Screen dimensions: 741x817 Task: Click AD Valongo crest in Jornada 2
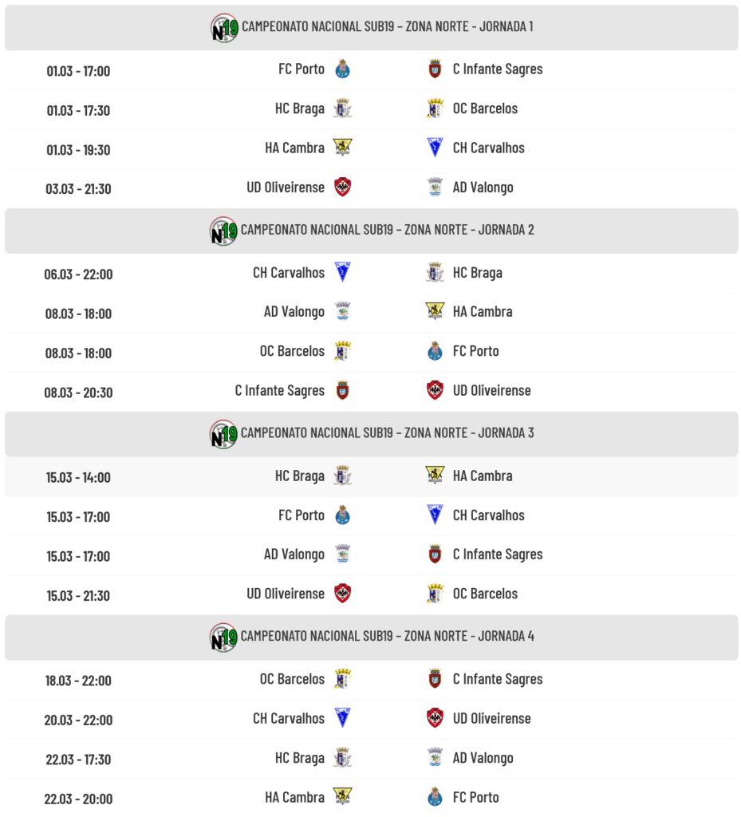[343, 312]
